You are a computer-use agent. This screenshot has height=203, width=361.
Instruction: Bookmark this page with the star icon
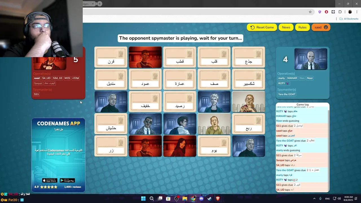[x=310, y=12]
